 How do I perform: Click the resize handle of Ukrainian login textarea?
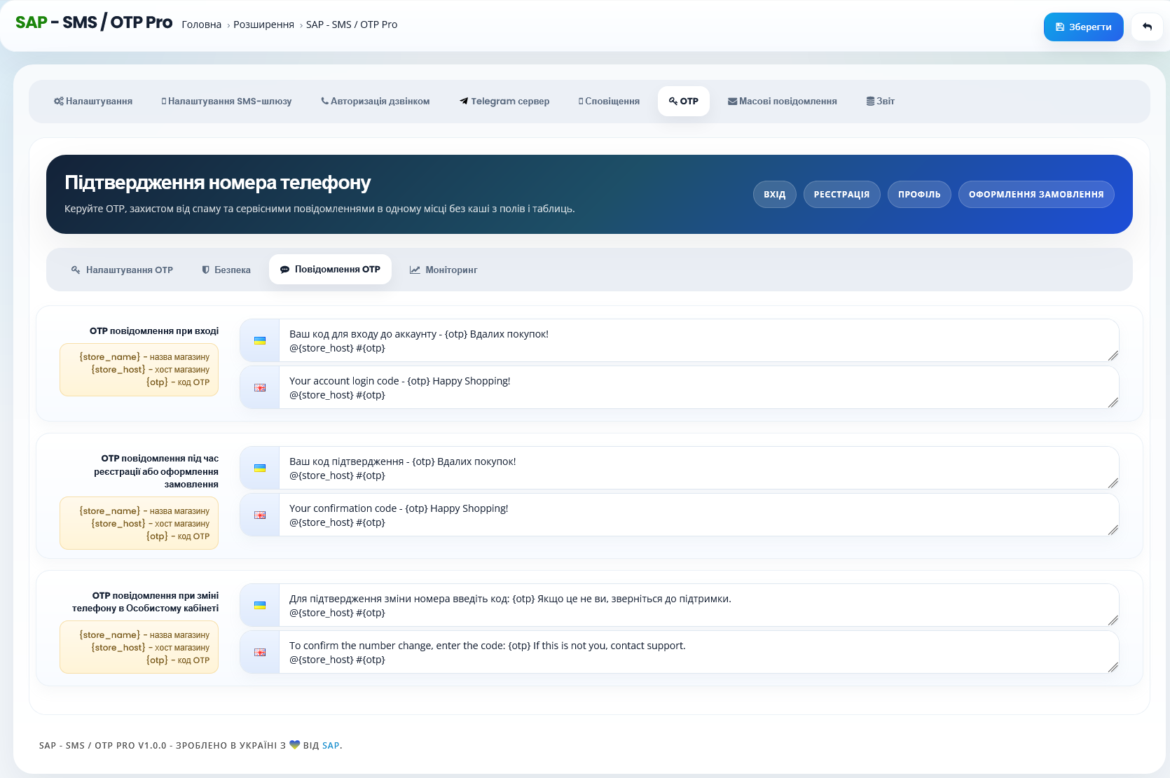click(1113, 356)
